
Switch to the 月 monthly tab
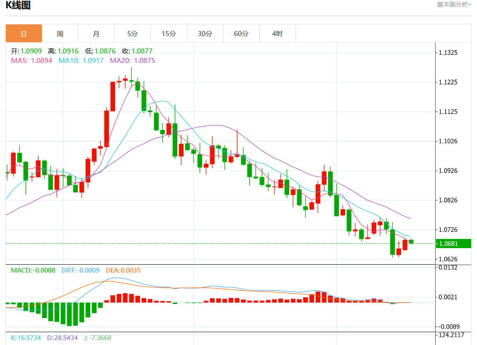[96, 34]
